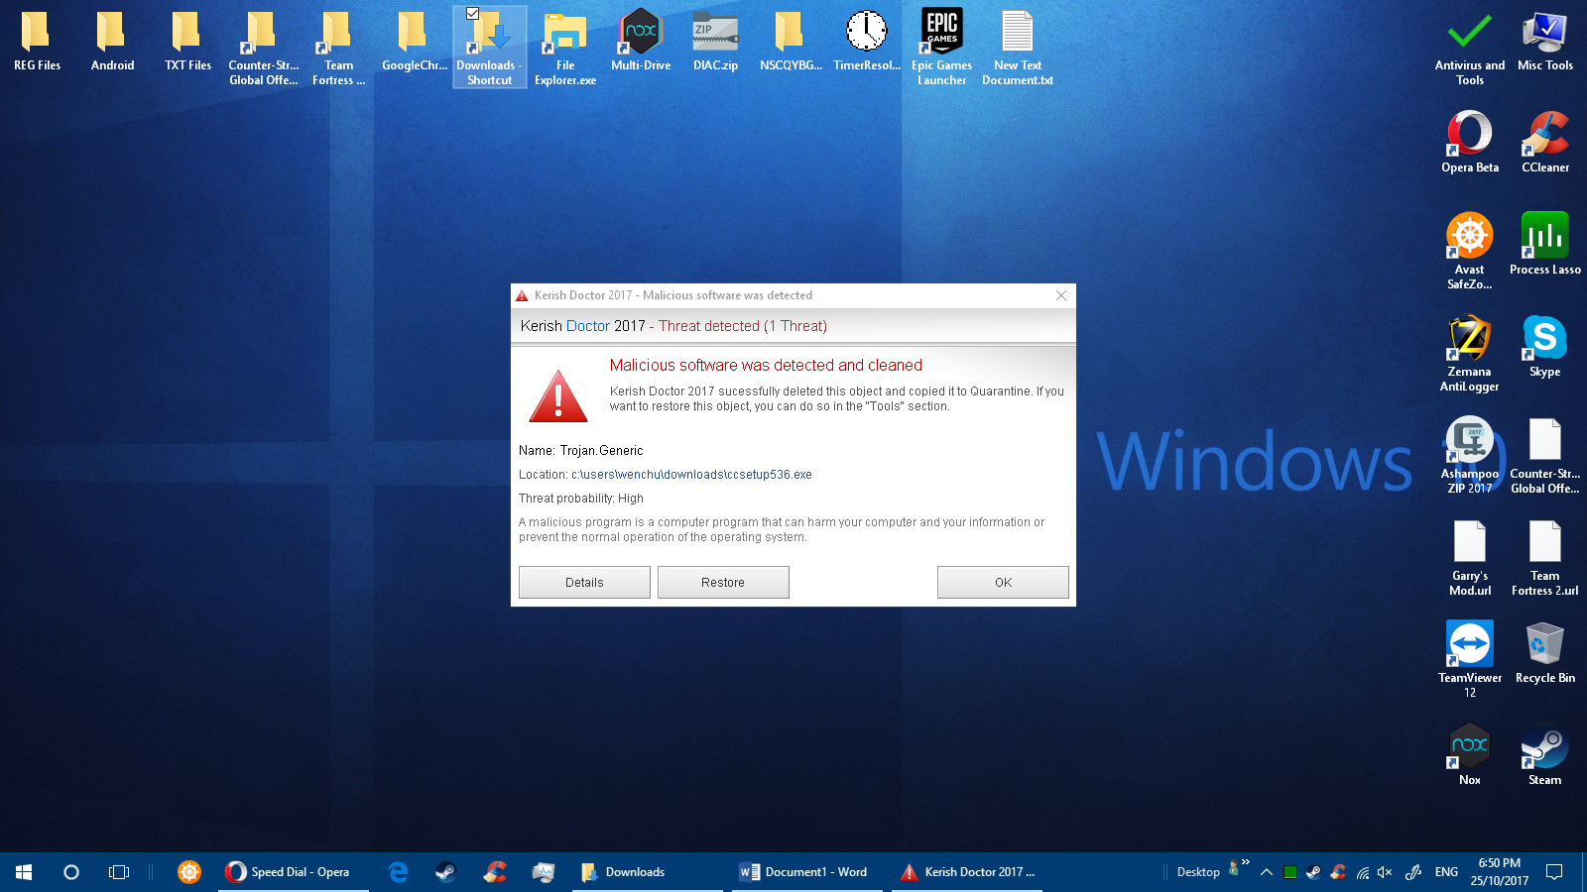
Task: Launch Steam from the desktop icon
Action: pyautogui.click(x=1545, y=754)
